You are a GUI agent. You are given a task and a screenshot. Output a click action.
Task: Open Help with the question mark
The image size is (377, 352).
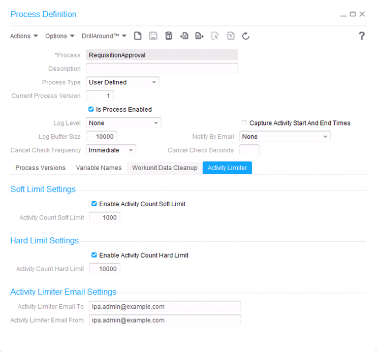click(361, 36)
